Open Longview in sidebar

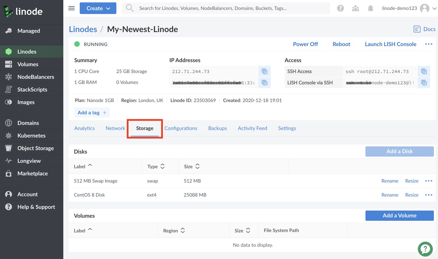pos(32,161)
